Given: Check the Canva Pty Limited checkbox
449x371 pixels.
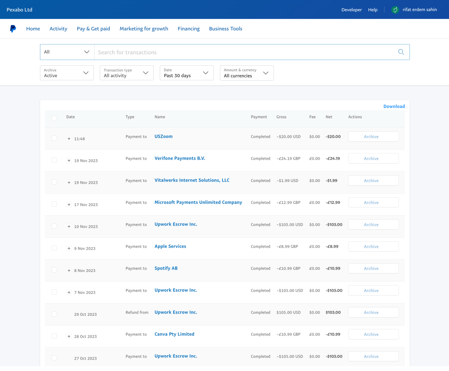Looking at the screenshot, I should coord(54,336).
